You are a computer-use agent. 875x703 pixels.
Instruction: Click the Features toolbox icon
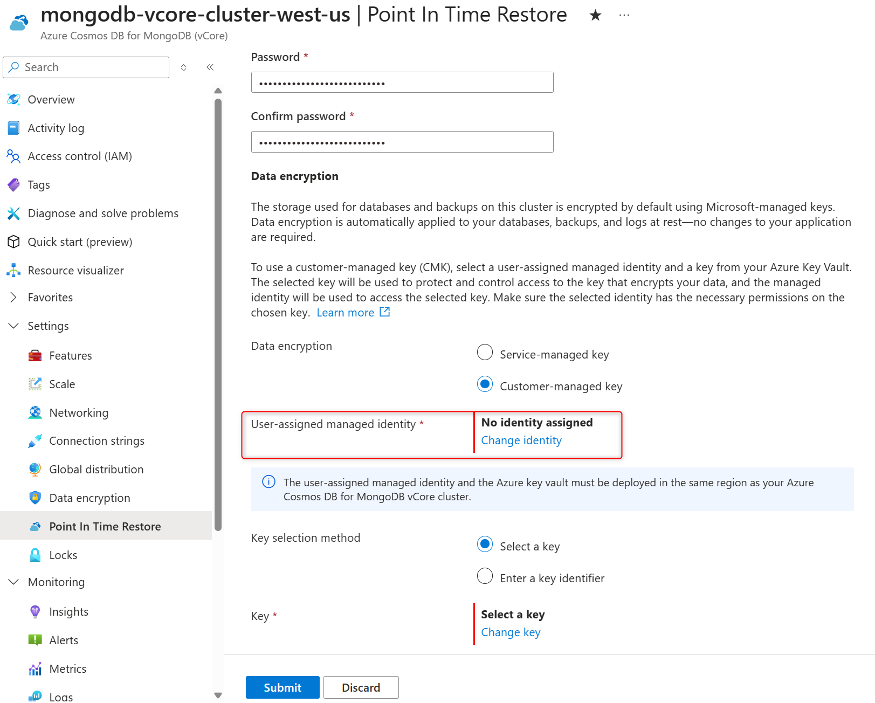click(x=35, y=356)
